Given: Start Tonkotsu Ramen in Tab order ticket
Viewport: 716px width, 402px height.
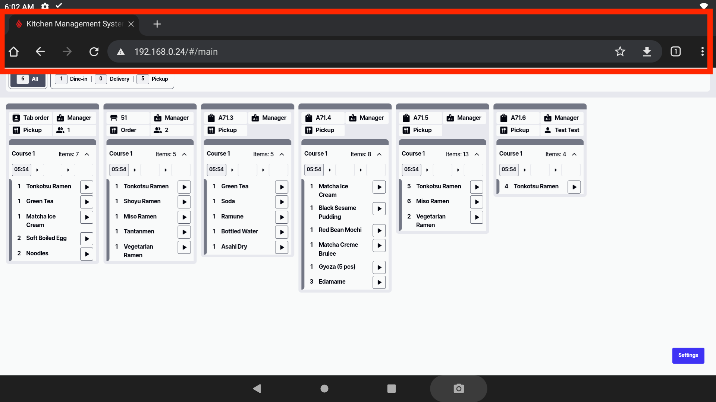Looking at the screenshot, I should coord(87,187).
